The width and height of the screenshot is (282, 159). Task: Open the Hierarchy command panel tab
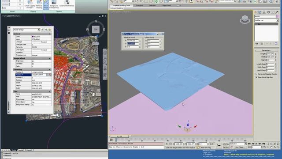(x=264, y=12)
